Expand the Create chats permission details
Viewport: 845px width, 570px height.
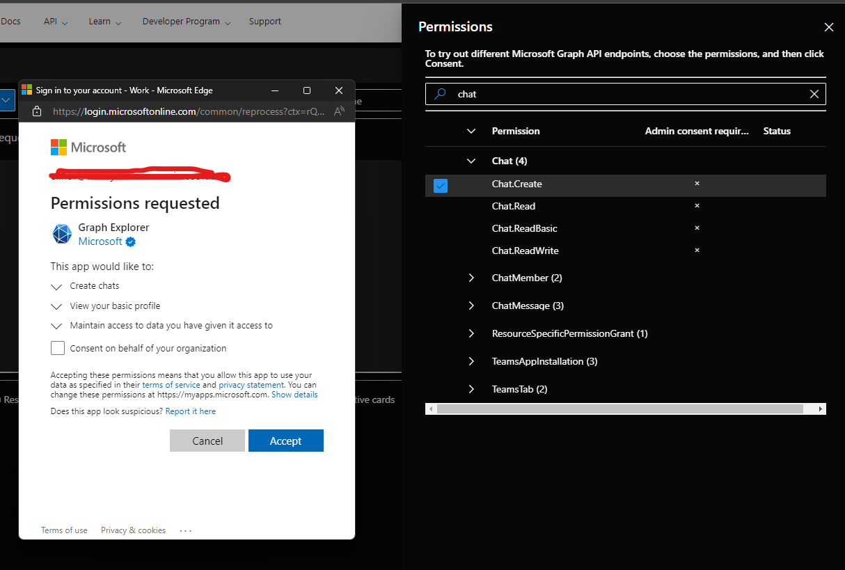pos(57,285)
